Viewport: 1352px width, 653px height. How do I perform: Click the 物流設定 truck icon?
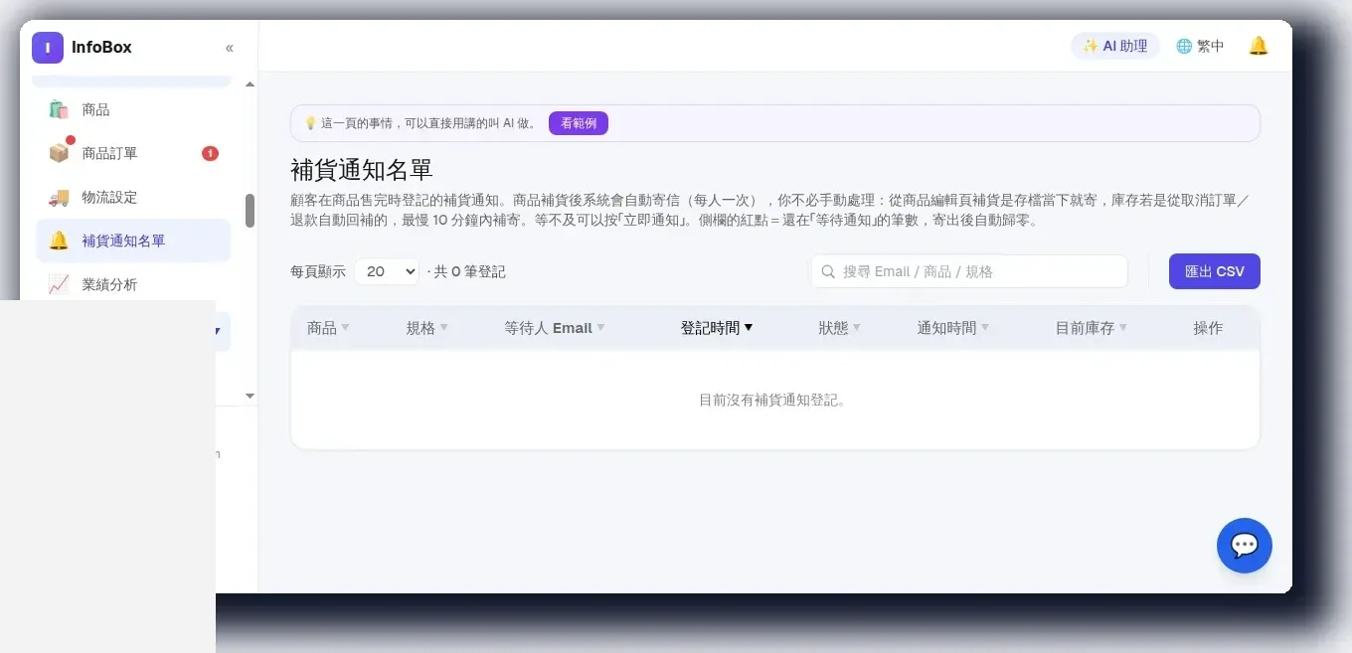click(x=59, y=197)
